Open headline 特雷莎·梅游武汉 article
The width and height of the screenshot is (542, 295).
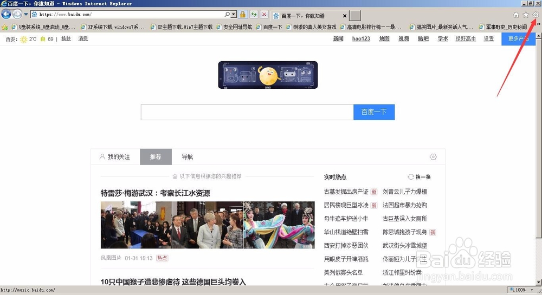[155, 193]
